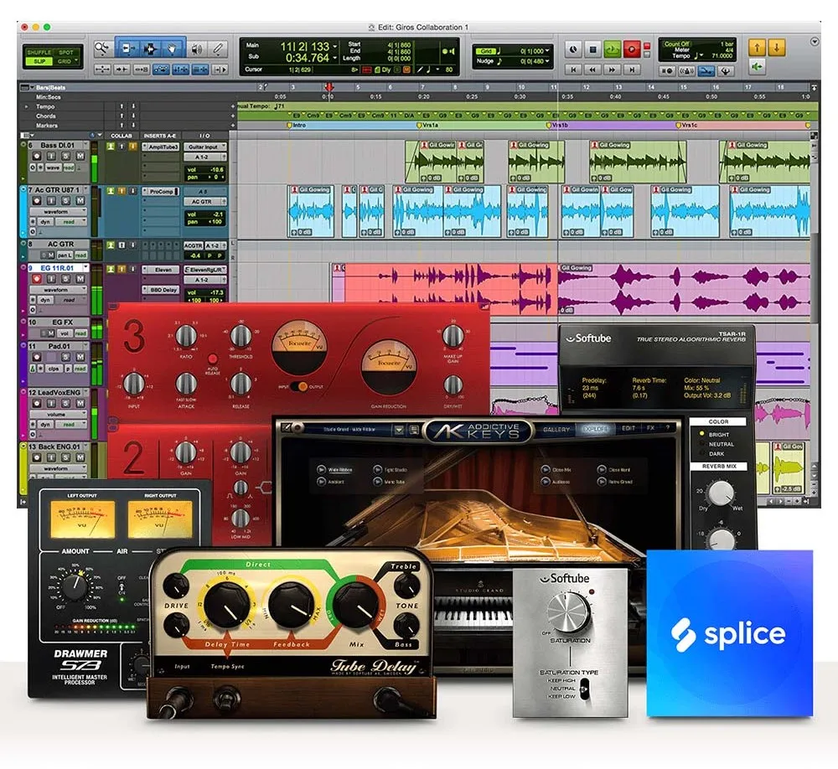Open the Main counter format dropdown
This screenshot has width=838, height=769.
tap(334, 47)
